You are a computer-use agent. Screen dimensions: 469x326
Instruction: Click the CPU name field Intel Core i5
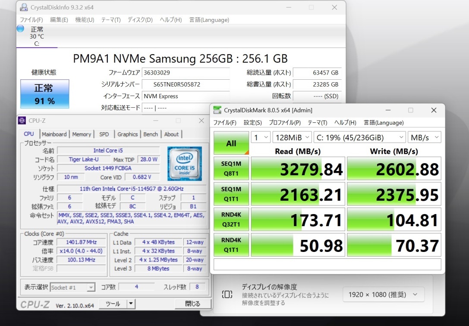[x=108, y=150]
